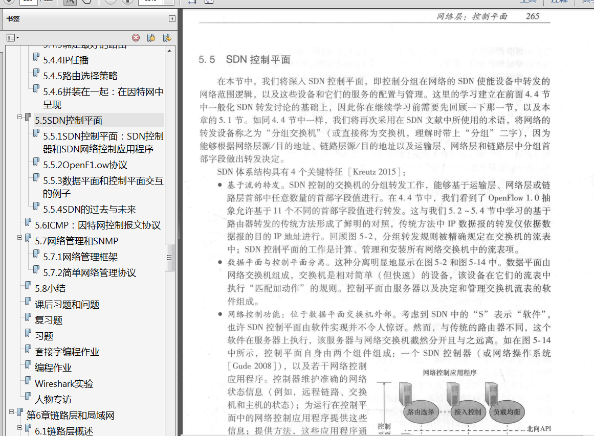Click the bookmark icon beside 5.7.1网络管理框架

click(36, 254)
